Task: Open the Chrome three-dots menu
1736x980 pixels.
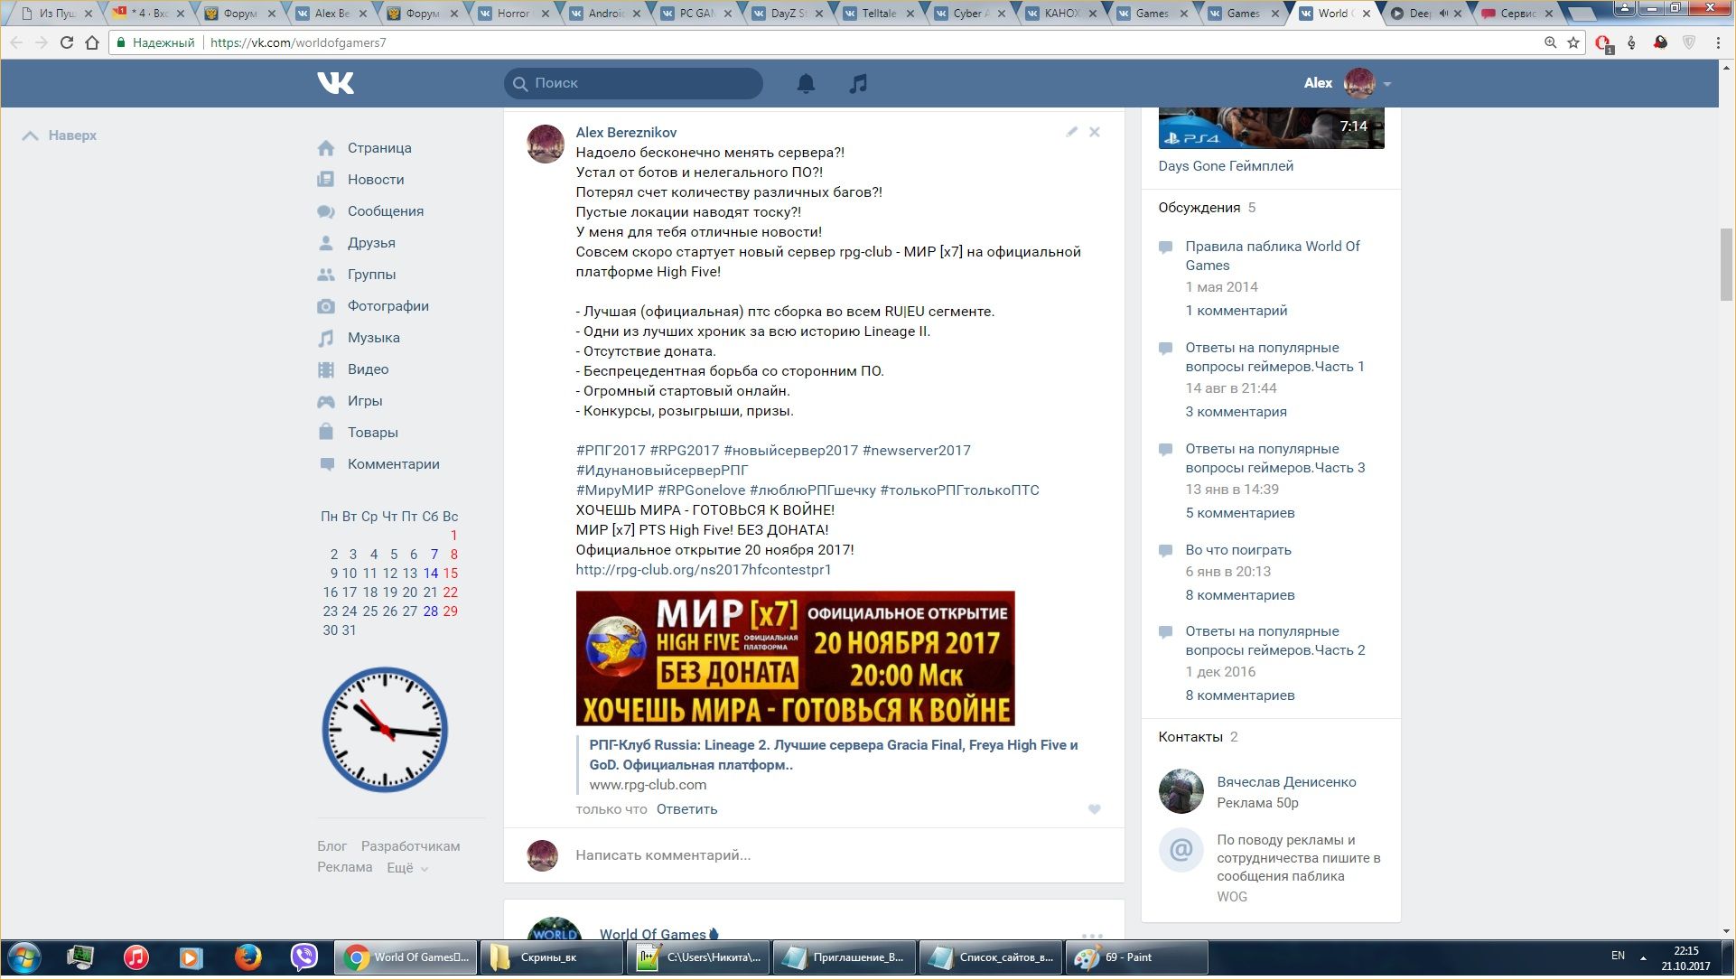Action: point(1718,42)
